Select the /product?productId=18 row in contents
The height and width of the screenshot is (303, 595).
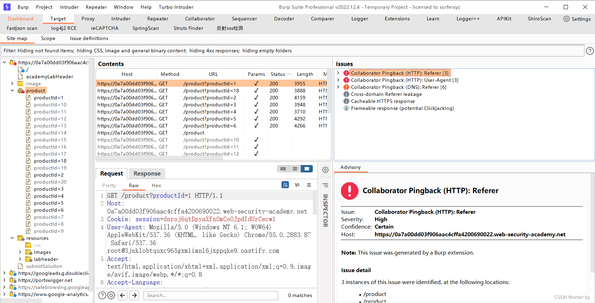[212, 91]
